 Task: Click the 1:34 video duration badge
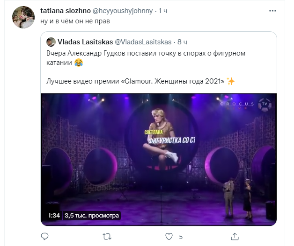coord(54,216)
